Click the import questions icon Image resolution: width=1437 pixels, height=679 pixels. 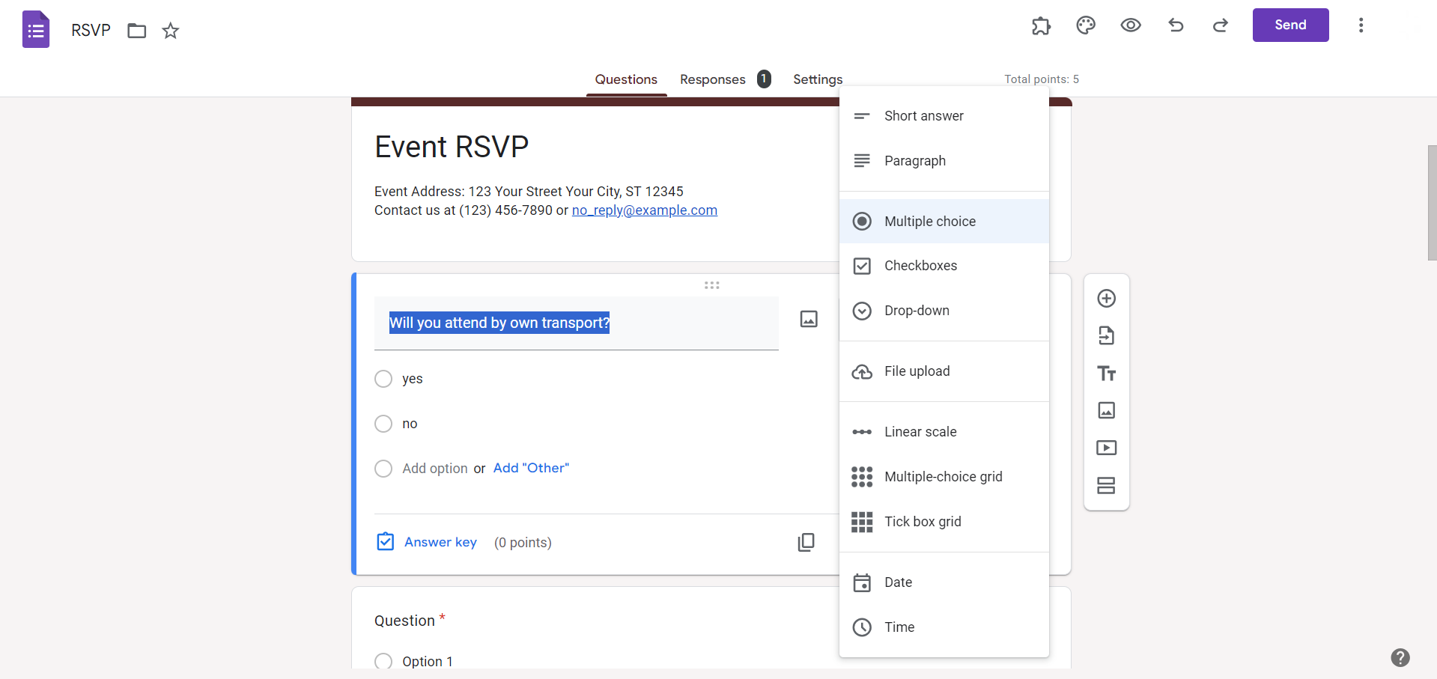coord(1106,335)
